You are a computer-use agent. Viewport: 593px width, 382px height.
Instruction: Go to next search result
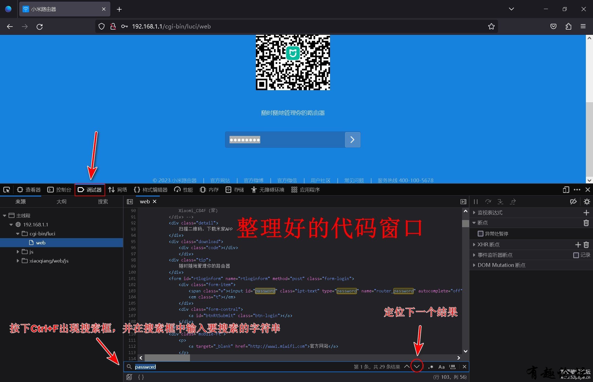point(417,366)
